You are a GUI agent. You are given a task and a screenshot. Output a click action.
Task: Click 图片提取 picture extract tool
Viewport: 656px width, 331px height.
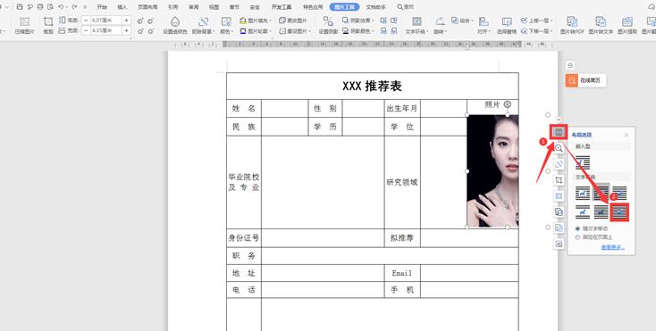(627, 26)
